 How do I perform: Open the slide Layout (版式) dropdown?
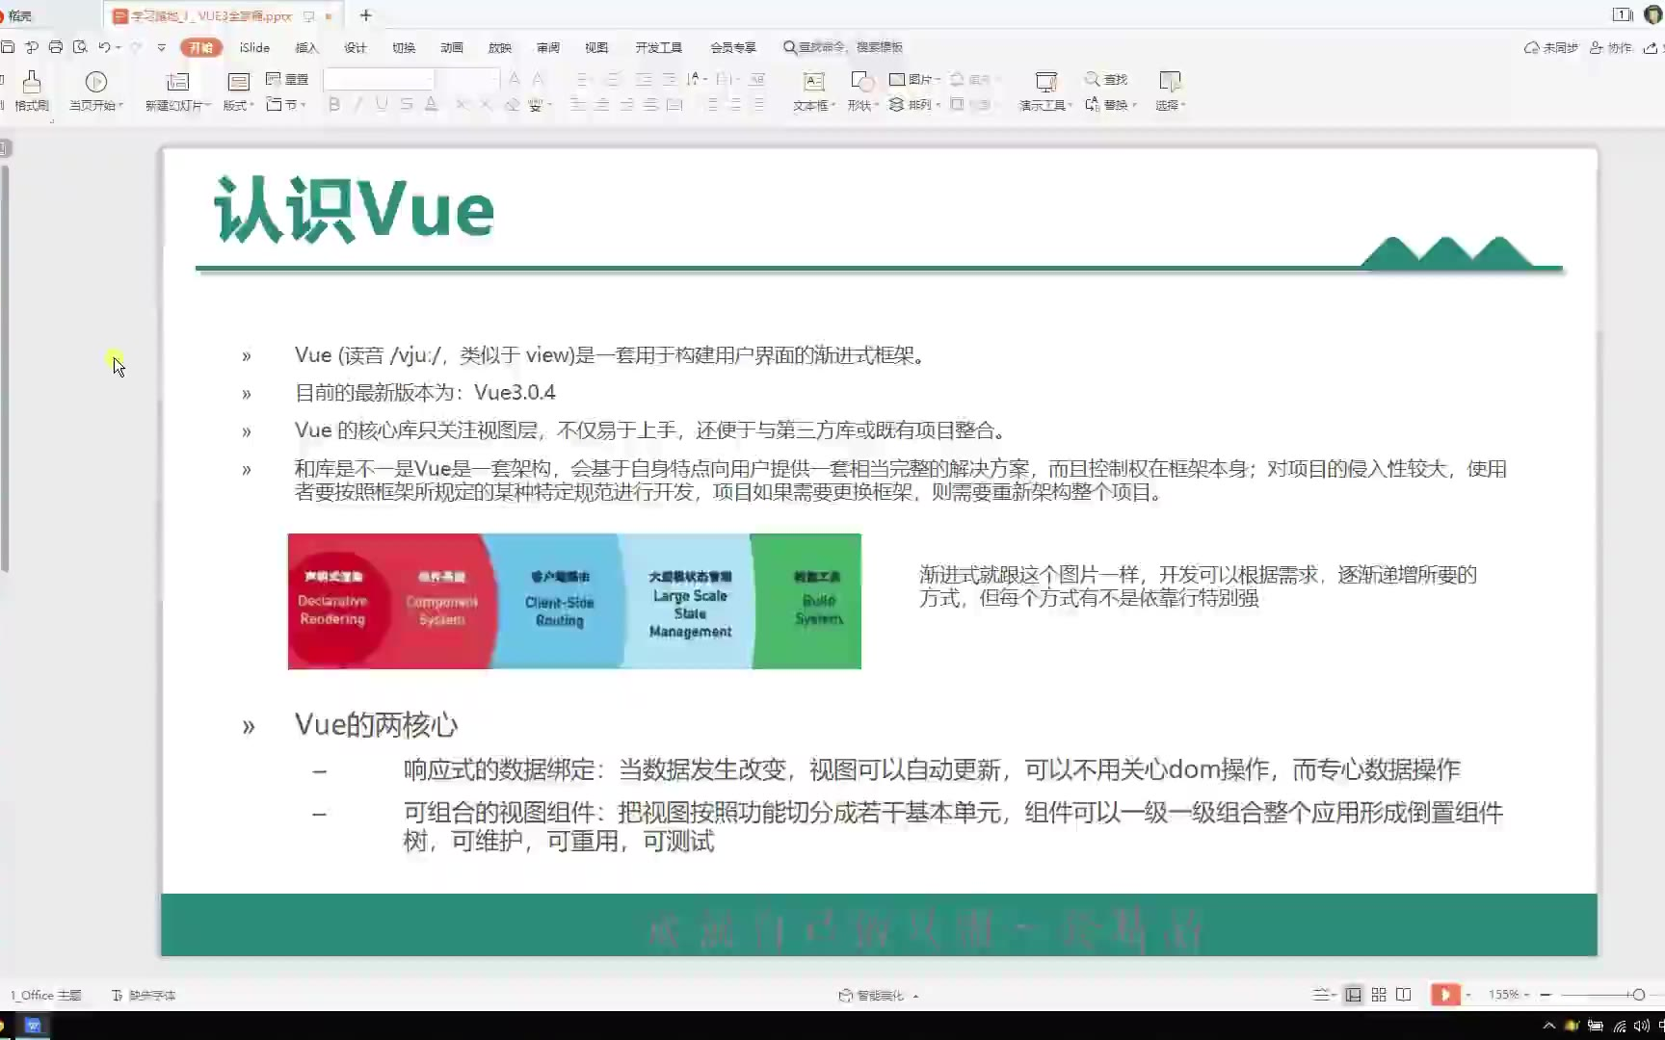point(238,105)
